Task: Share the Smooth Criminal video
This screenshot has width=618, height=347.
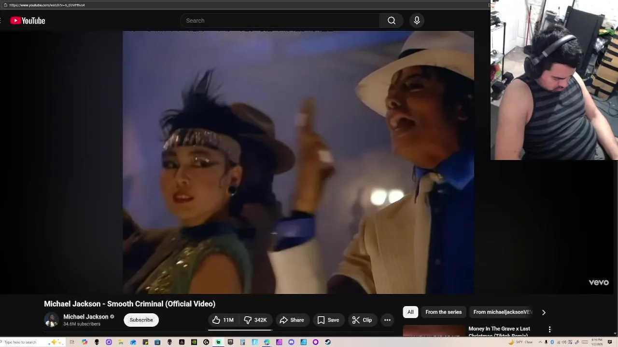Action: tap(292, 320)
